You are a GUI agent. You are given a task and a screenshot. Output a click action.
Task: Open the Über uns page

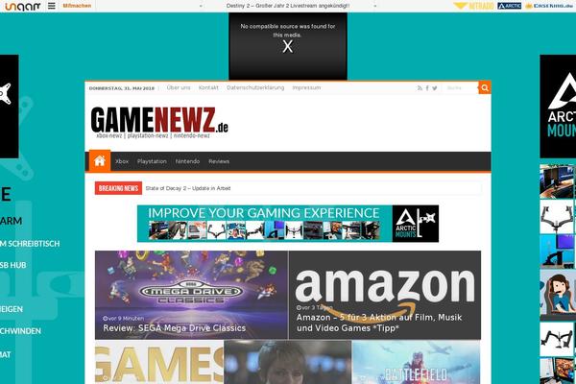click(x=179, y=87)
